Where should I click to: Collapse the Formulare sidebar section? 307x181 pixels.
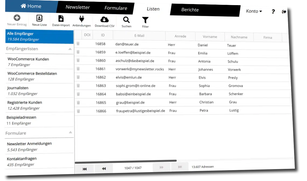tap(71, 133)
